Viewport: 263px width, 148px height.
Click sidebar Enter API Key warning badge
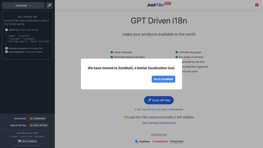click(x=39, y=125)
